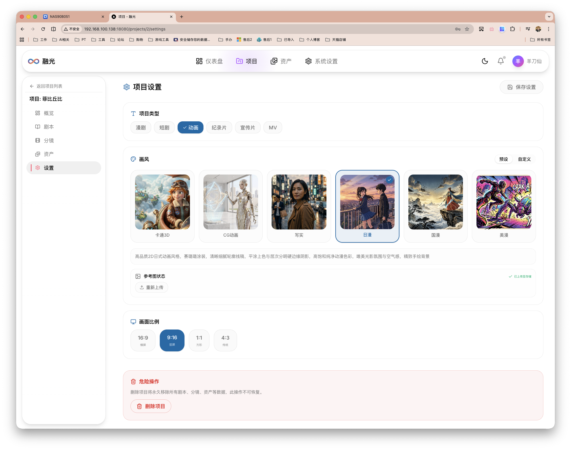Open 系统设置 navigation tab
This screenshot has height=450, width=571.
point(321,61)
